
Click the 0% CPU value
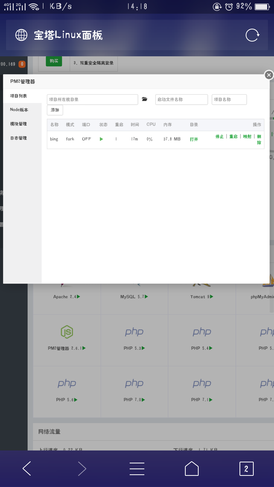[x=149, y=139]
